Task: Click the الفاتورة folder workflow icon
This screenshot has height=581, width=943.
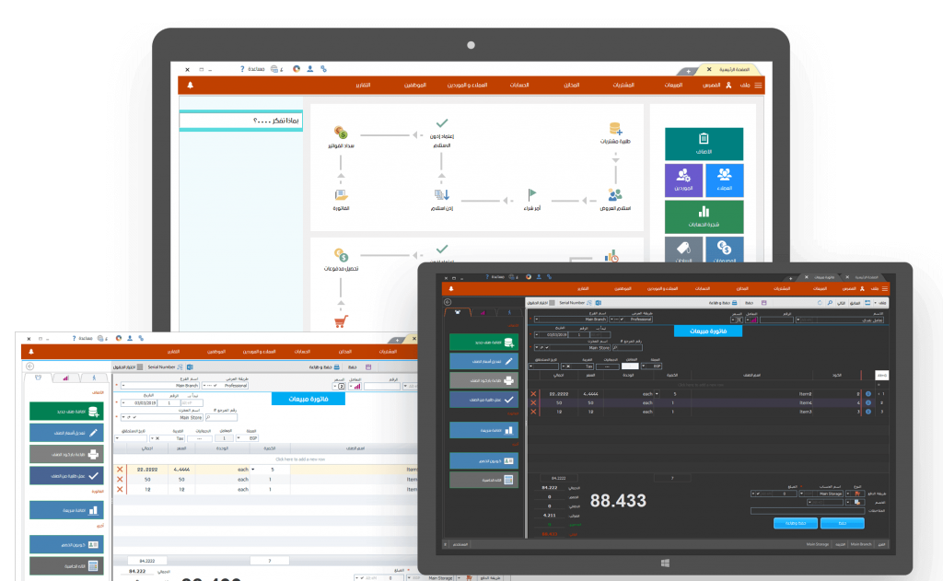Action: (341, 195)
